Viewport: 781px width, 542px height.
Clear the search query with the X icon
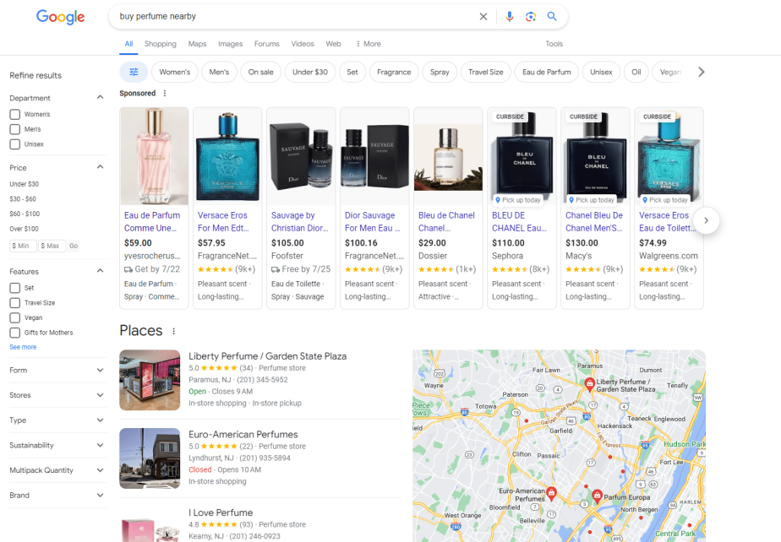[x=483, y=16]
